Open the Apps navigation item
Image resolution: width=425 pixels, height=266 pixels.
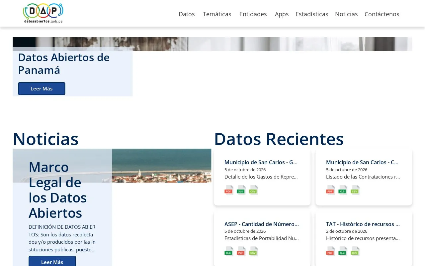tap(282, 14)
